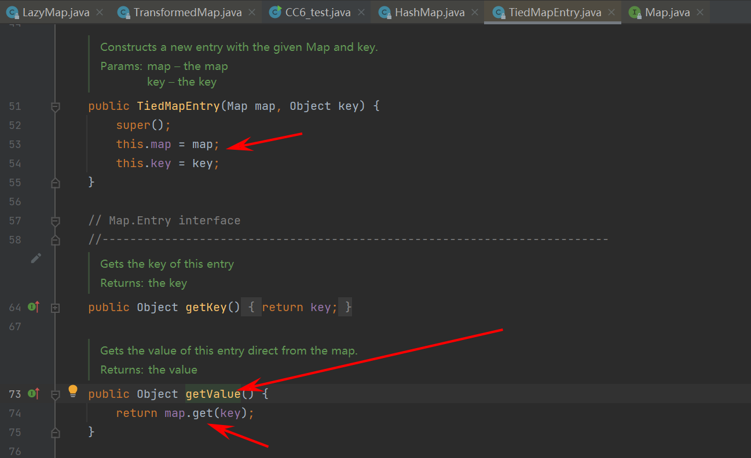Click the TiedMapEntry constructor name
Screen dimensions: 751x458
[178, 106]
